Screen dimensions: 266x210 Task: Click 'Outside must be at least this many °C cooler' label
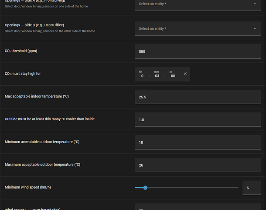pyautogui.click(x=50, y=119)
